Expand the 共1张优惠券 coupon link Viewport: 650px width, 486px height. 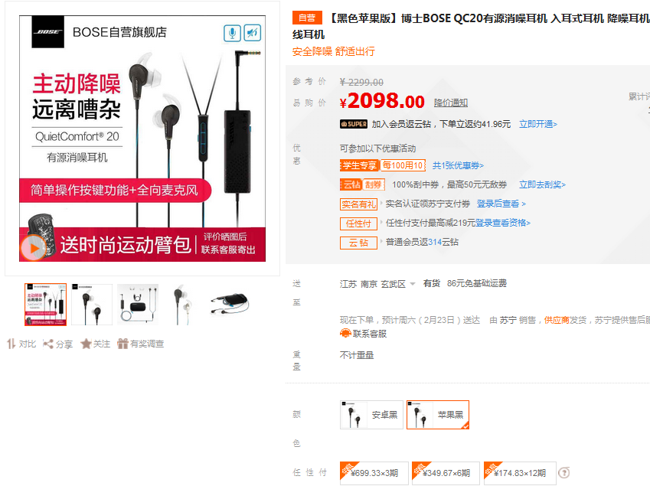pos(458,166)
